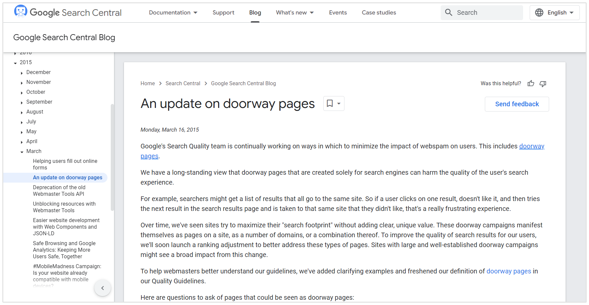Open the What's new dropdown menu
Viewport: 589px width, 305px height.
pos(295,13)
